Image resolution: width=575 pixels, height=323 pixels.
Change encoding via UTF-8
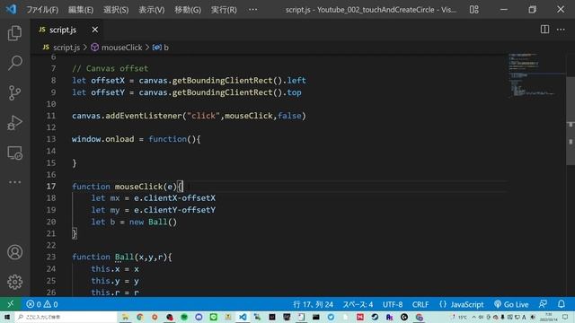click(393, 304)
